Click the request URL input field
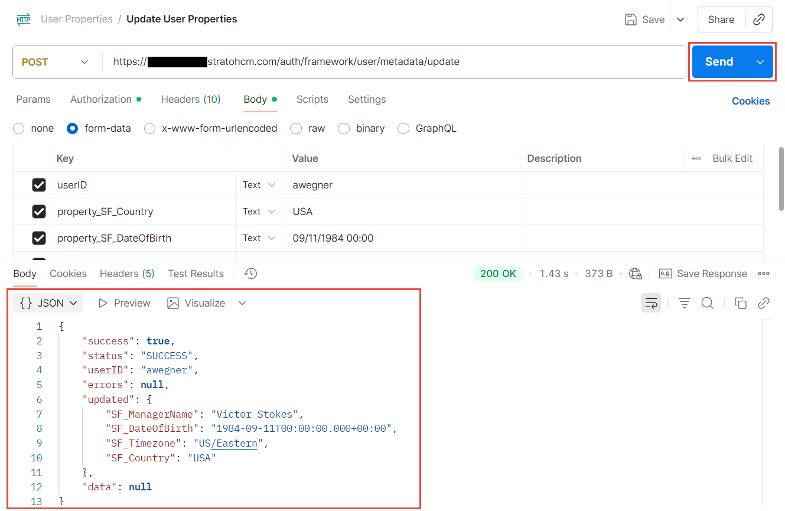 coord(390,62)
